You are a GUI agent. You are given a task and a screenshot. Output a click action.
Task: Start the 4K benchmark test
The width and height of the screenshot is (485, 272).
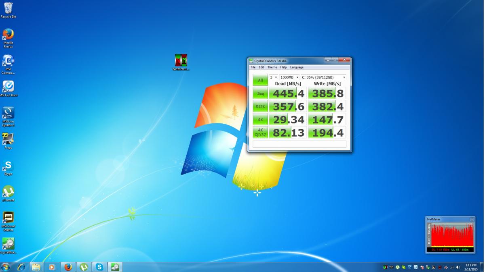[260, 119]
